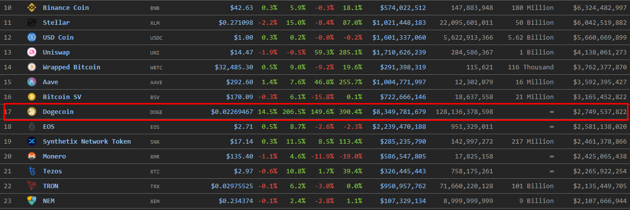
Task: Open the Wrapped Bitcoin link
Action: 72,67
